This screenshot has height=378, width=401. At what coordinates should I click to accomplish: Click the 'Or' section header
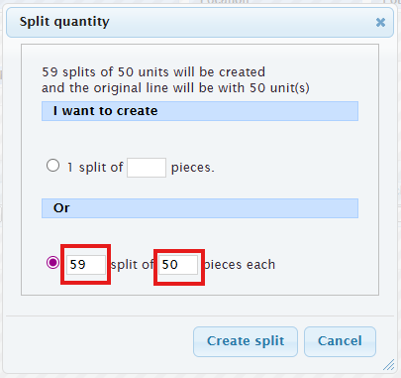tap(200, 208)
